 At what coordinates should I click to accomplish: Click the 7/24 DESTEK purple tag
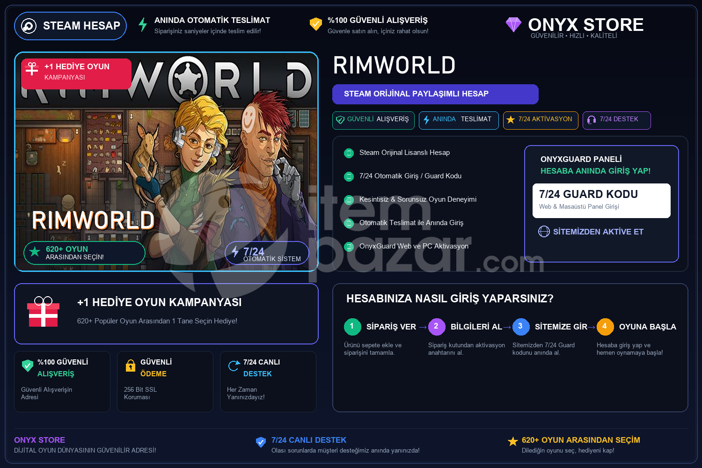coord(617,120)
